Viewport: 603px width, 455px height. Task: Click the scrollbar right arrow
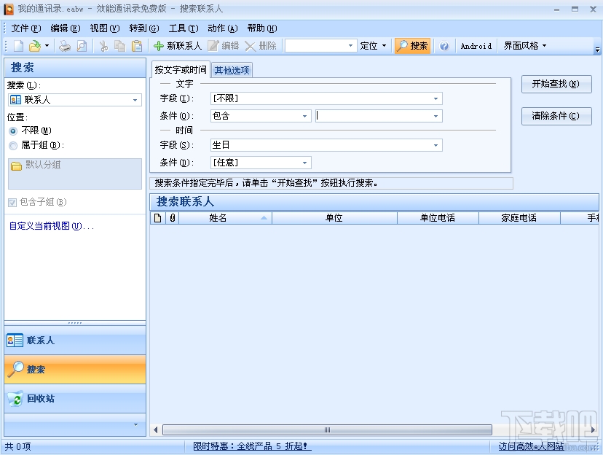593,429
